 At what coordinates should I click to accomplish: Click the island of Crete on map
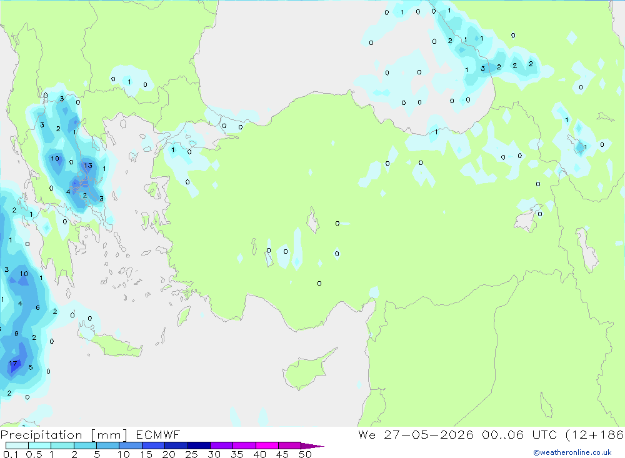pyautogui.click(x=114, y=345)
